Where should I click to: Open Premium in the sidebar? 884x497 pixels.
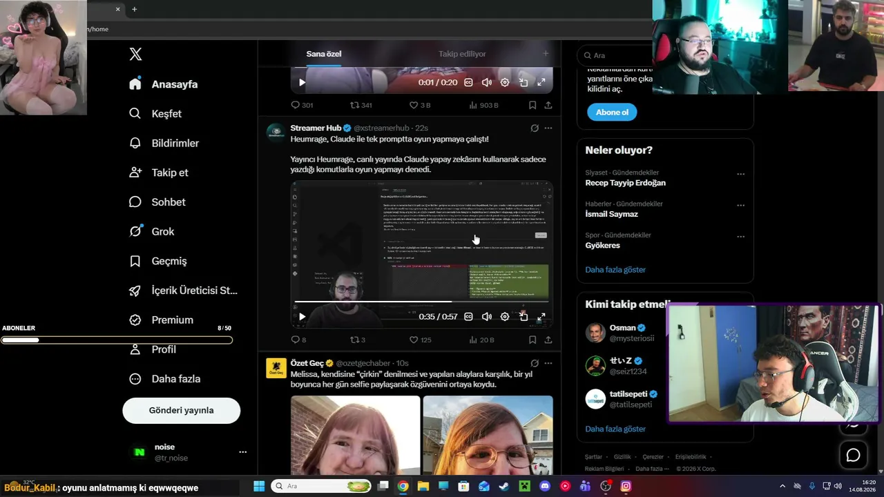[x=162, y=320]
